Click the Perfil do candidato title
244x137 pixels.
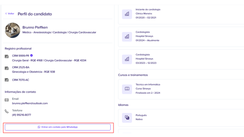(x=35, y=14)
